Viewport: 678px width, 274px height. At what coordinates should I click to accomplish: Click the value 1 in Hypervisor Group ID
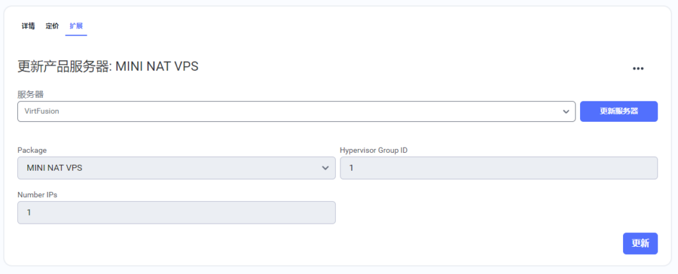click(352, 168)
